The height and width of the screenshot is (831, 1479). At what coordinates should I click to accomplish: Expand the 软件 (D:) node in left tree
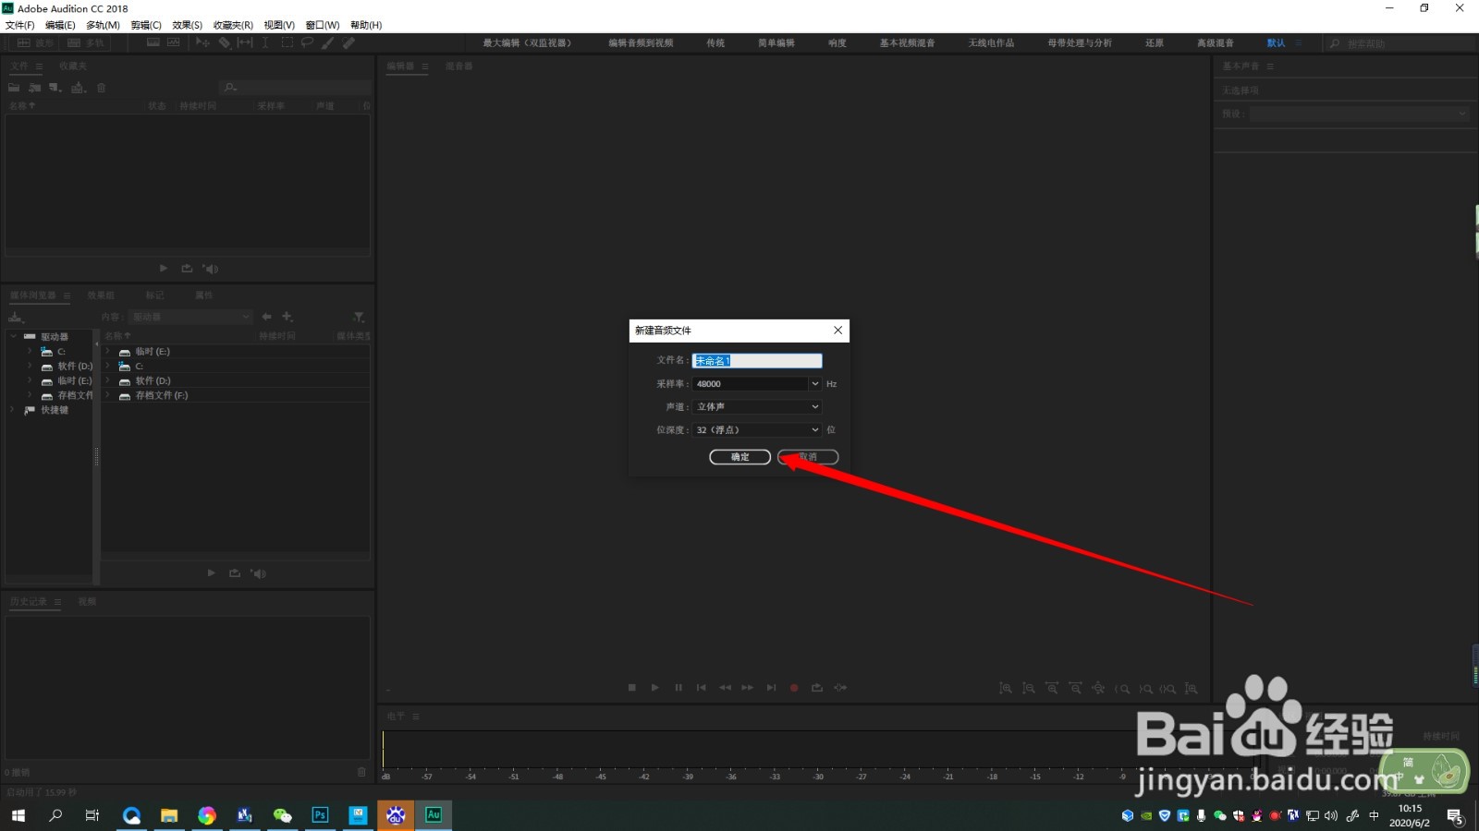[x=30, y=367]
